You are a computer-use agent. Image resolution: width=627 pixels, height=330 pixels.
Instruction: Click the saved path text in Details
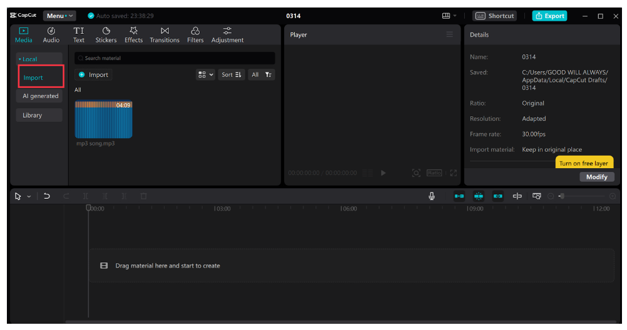pyautogui.click(x=565, y=80)
